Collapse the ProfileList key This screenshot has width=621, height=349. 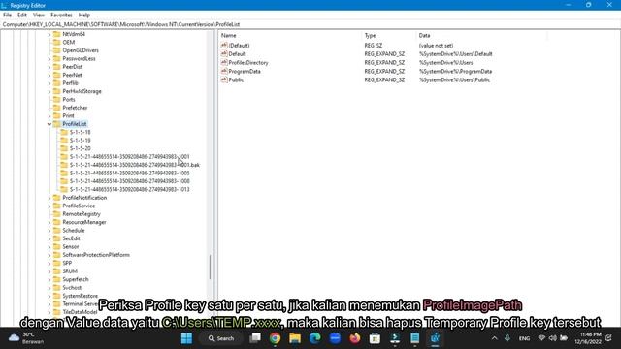pyautogui.click(x=49, y=124)
